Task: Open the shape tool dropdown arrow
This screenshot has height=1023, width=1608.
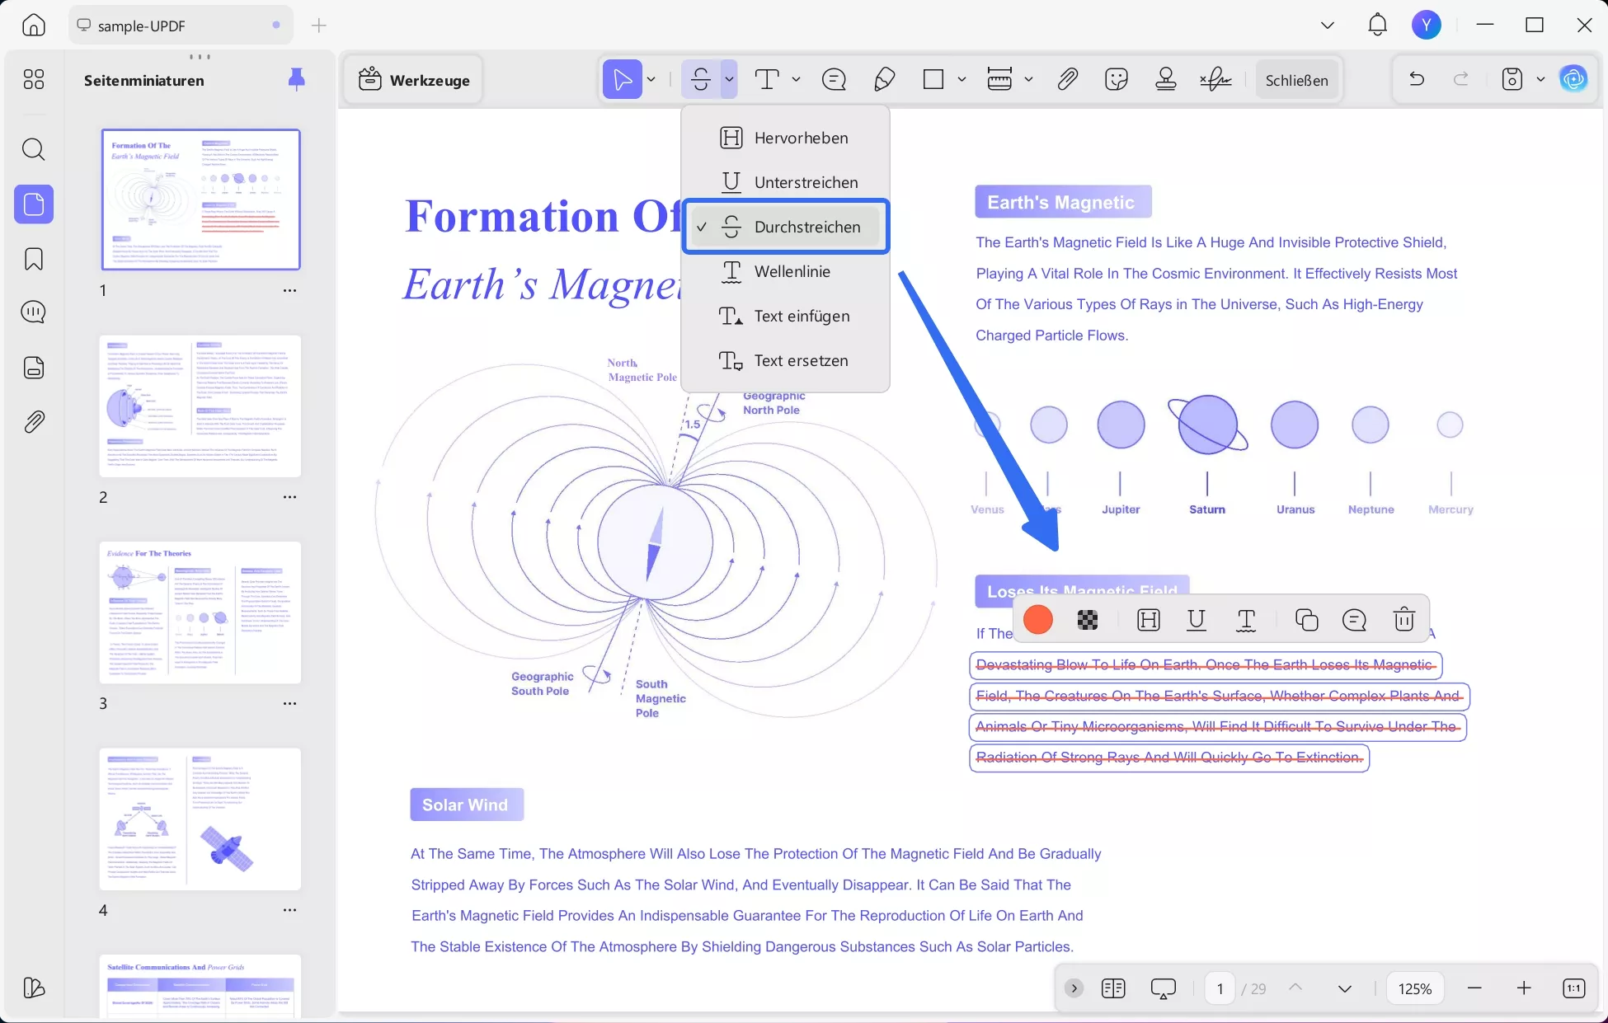Action: pyautogui.click(x=962, y=80)
